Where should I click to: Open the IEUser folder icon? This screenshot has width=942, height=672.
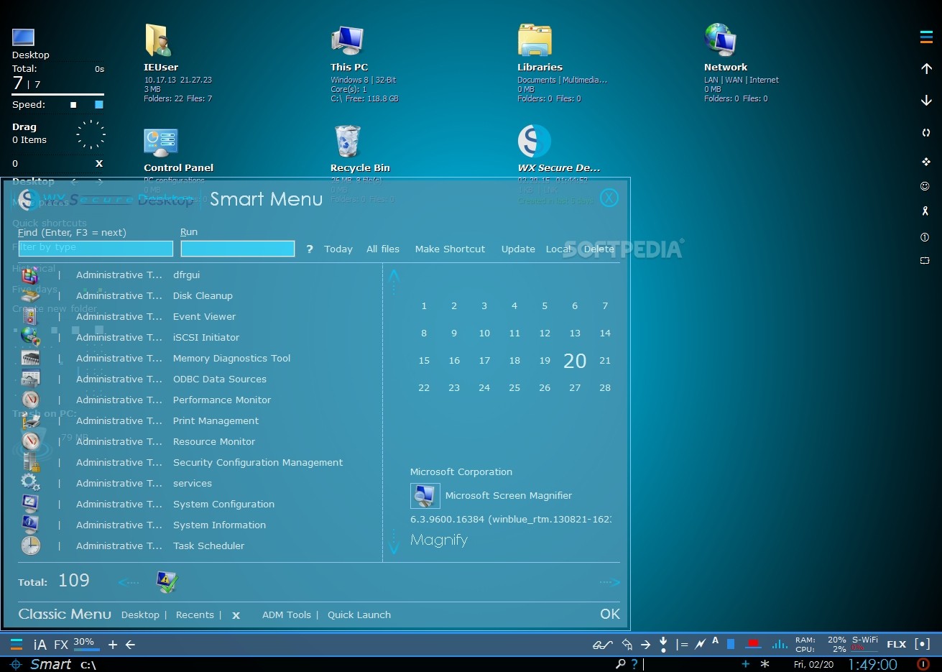coord(158,40)
